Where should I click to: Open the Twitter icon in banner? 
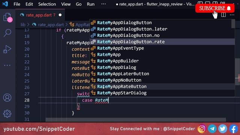coord(222,129)
